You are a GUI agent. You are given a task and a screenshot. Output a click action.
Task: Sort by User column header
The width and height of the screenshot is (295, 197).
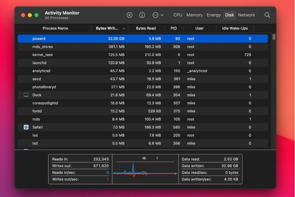pos(199,28)
